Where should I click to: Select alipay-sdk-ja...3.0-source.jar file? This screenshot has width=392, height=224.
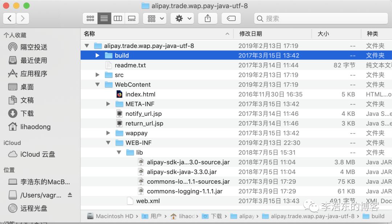[236, 162]
